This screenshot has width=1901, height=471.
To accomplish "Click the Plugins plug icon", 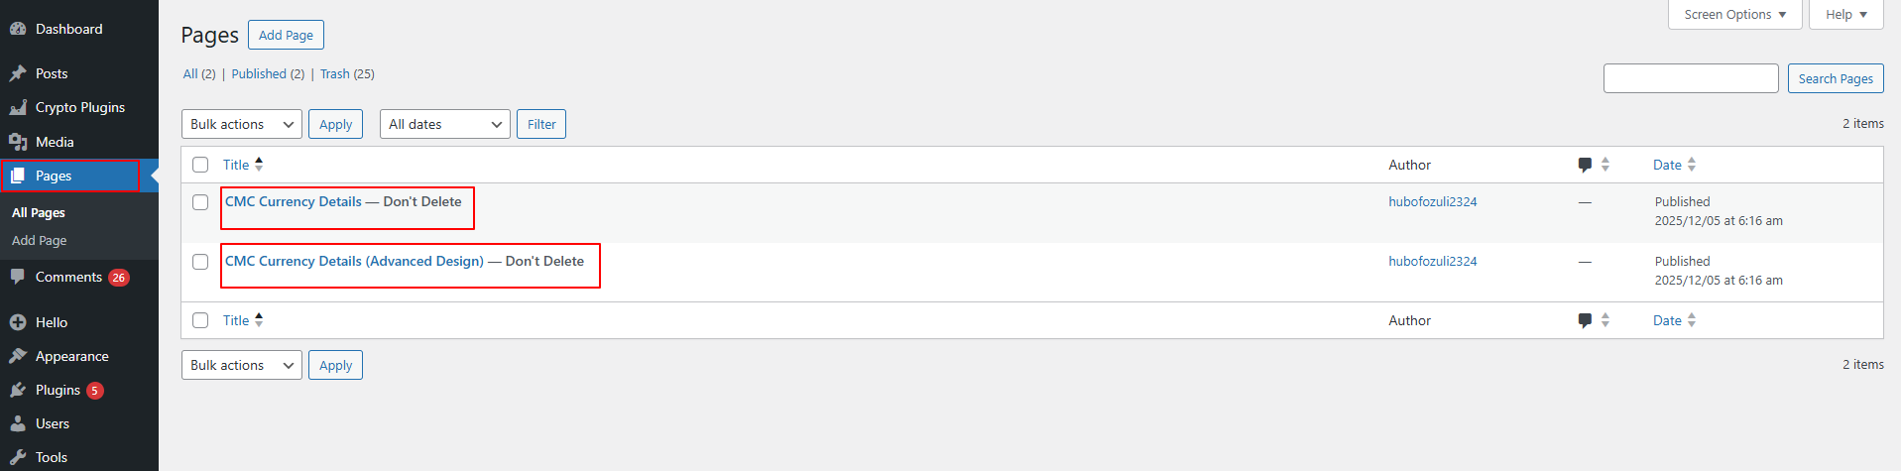I will (x=18, y=390).
